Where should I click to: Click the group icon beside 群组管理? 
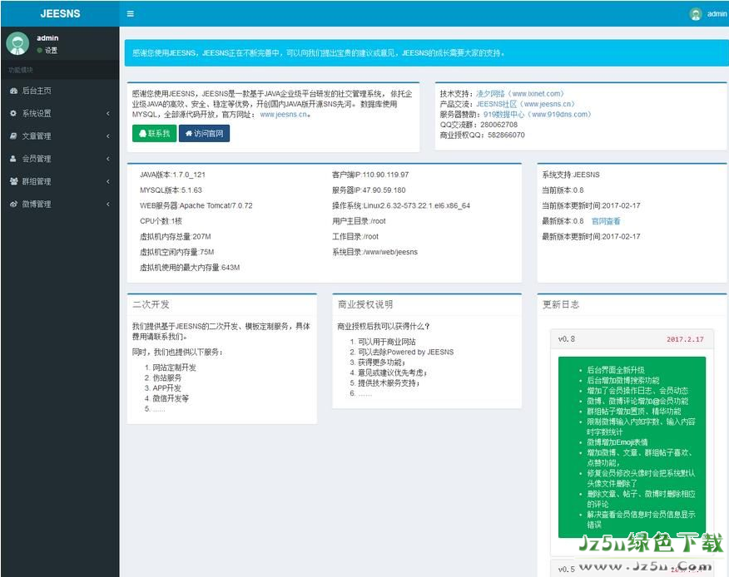[x=13, y=181]
